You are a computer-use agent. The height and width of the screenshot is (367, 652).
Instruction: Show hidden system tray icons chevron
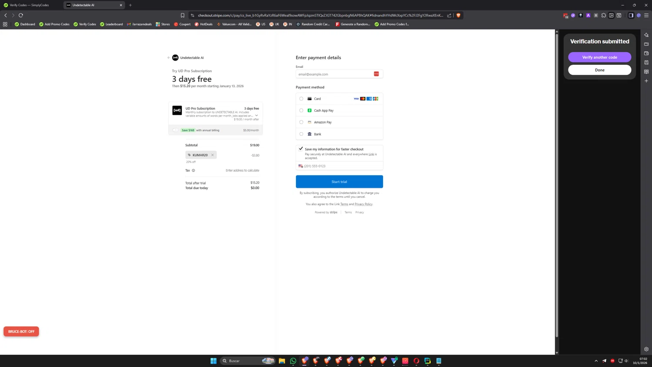point(596,361)
